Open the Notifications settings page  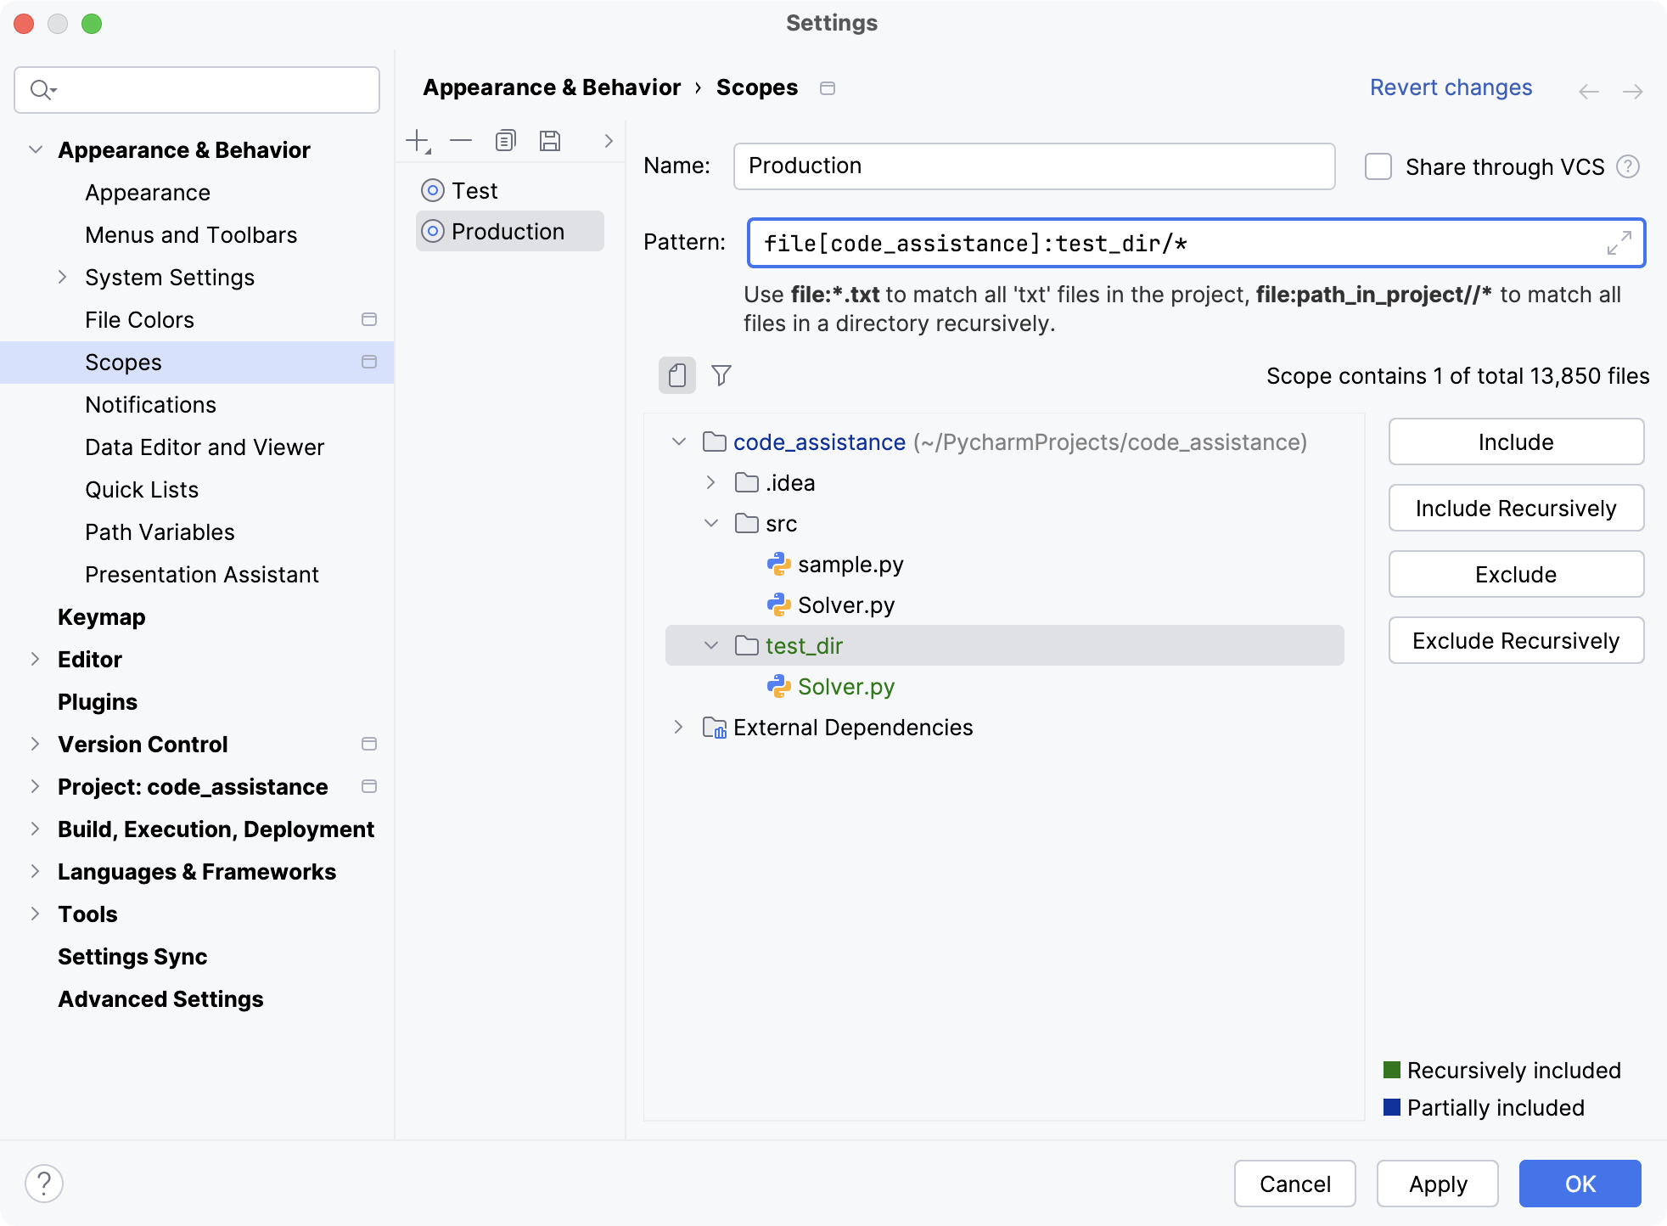(150, 405)
